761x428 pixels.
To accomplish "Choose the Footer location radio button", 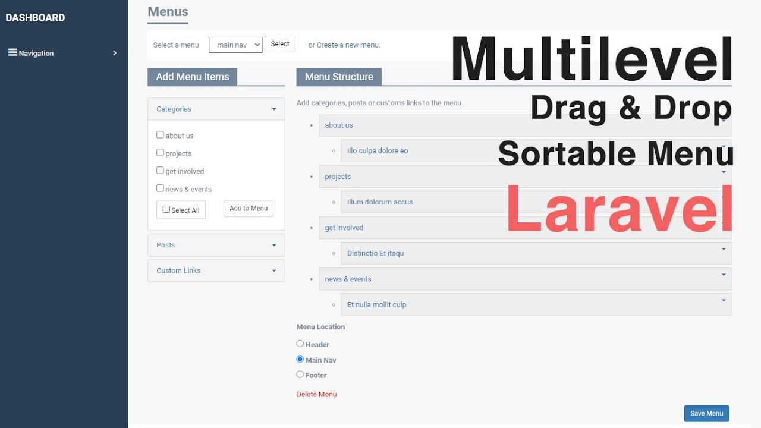I will (300, 374).
